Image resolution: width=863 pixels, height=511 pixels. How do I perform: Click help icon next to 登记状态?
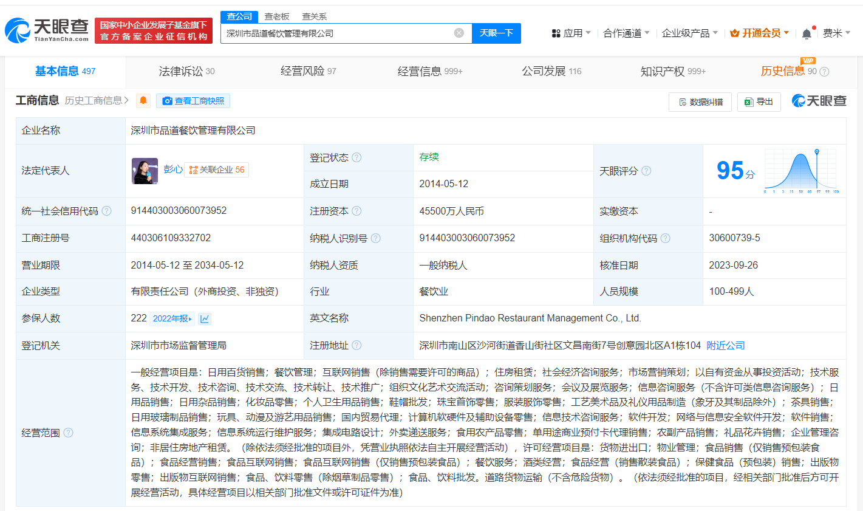point(356,157)
